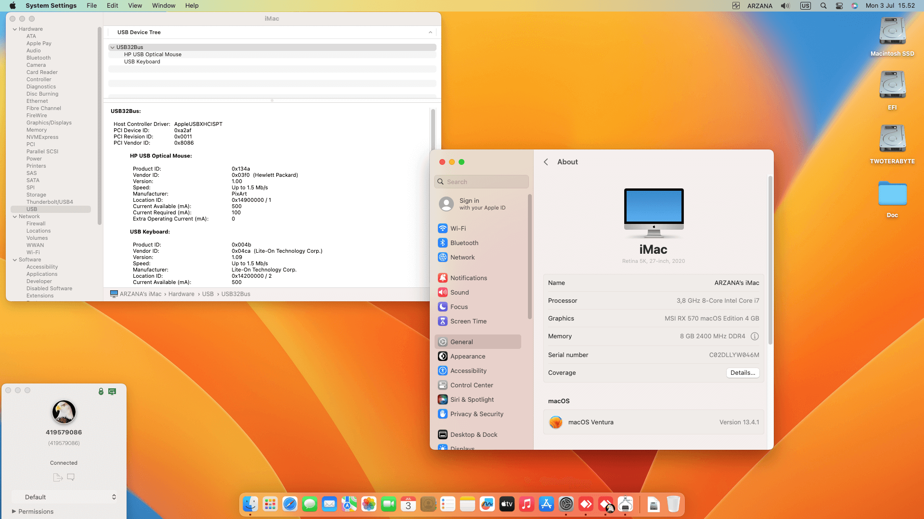The height and width of the screenshot is (519, 924).
Task: Collapse the USB Device Tree header chevron
Action: (430, 32)
